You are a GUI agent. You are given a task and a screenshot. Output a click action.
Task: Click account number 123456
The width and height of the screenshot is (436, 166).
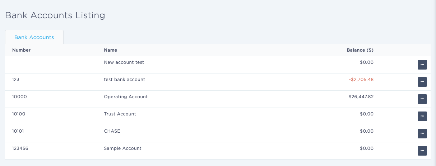pos(20,148)
